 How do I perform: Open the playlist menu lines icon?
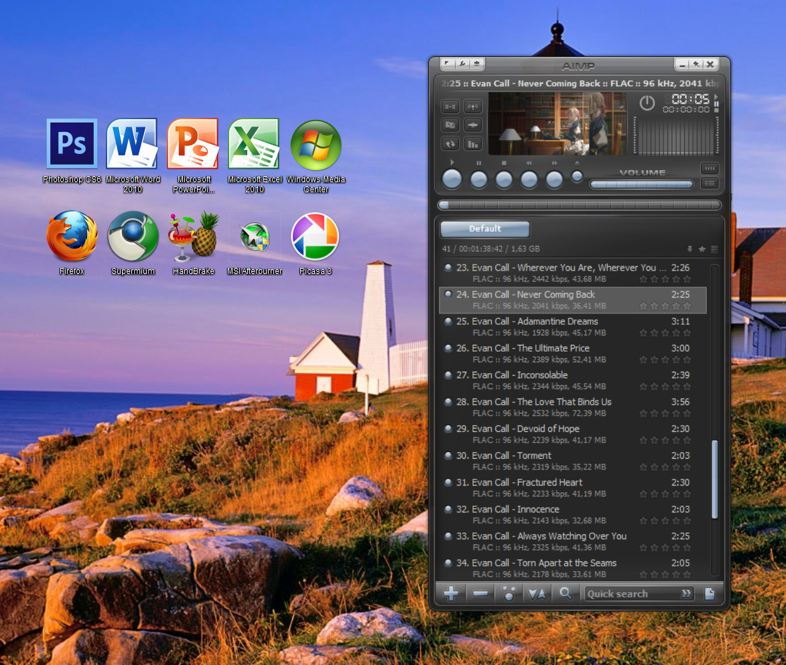(x=714, y=249)
